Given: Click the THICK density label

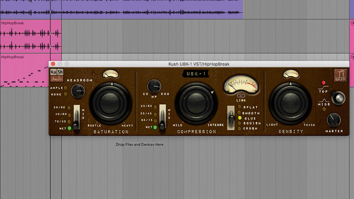Looking at the screenshot, I should point(309,125).
